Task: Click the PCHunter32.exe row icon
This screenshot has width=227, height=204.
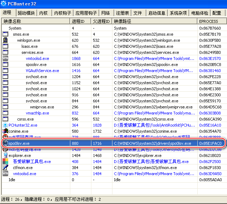Action: (x=5, y=125)
